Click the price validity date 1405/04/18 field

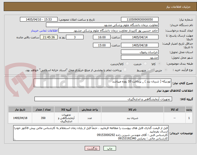(139, 45)
